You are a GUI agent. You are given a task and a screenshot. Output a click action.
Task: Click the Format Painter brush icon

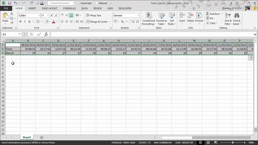click(12, 23)
